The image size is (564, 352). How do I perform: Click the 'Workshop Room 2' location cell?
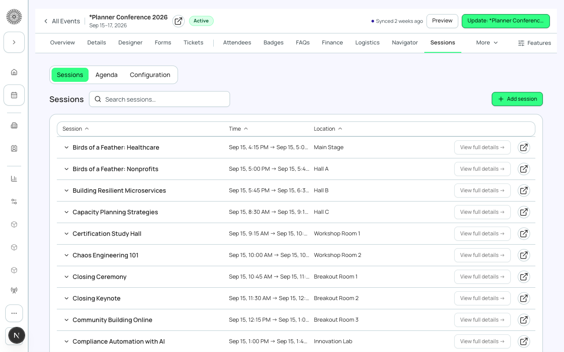pos(338,255)
